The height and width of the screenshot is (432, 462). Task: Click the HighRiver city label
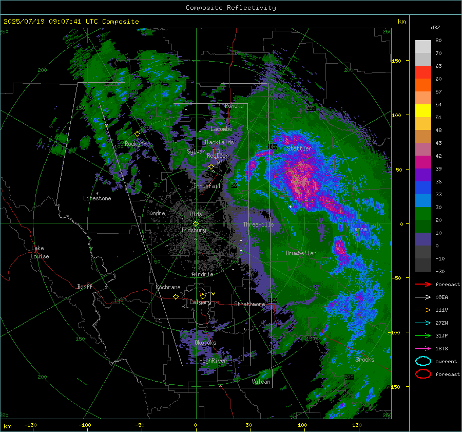[213, 361]
